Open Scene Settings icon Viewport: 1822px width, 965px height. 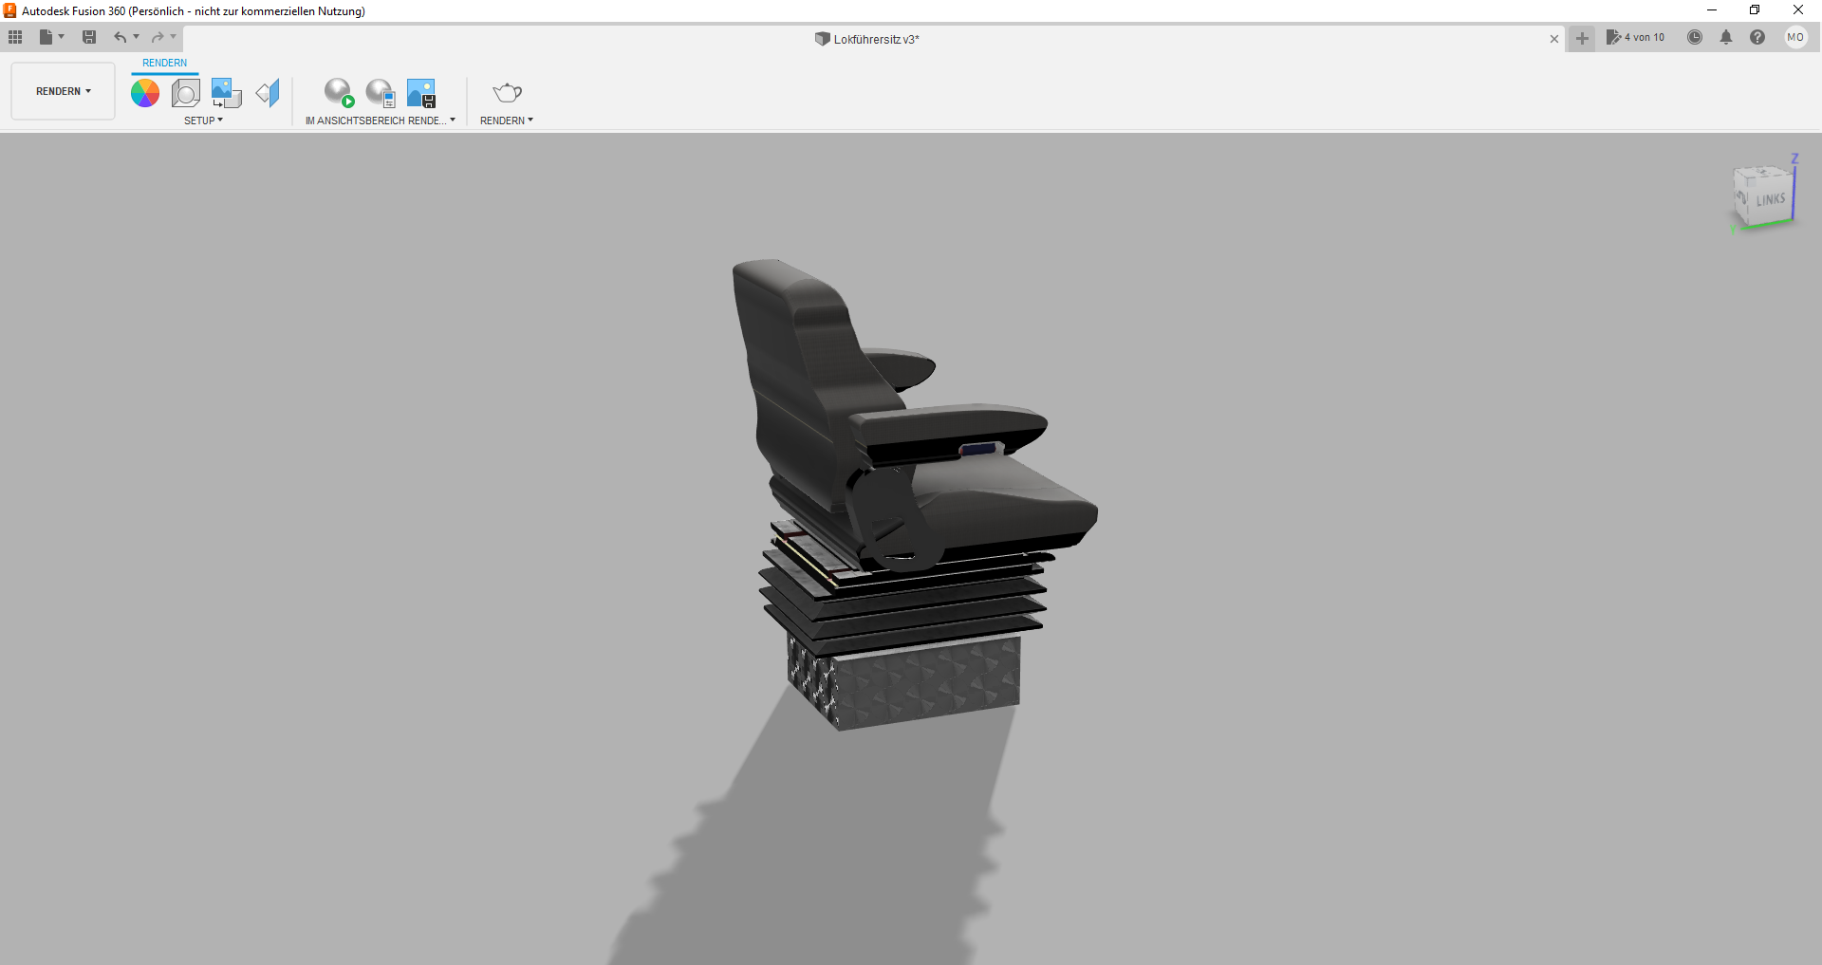[186, 93]
